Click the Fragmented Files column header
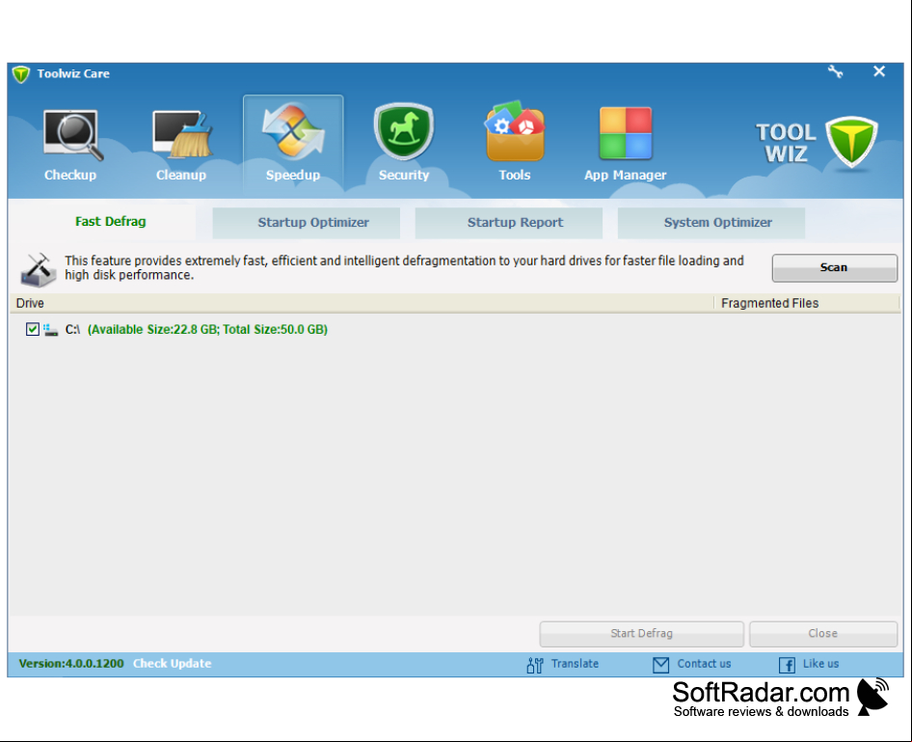Viewport: 912px width, 742px height. tap(807, 303)
